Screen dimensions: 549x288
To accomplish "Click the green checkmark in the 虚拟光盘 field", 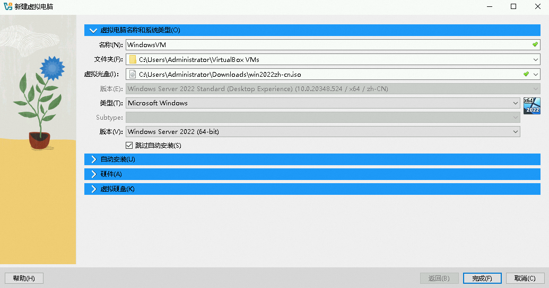I will tap(526, 74).
